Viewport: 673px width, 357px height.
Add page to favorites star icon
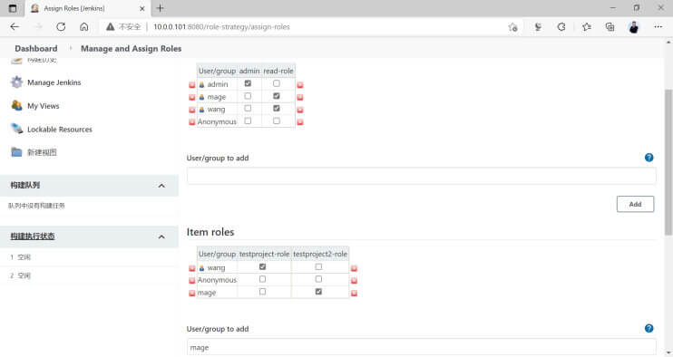point(512,27)
